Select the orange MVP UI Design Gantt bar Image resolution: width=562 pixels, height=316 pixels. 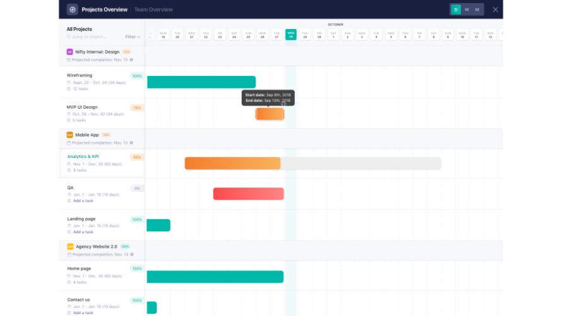pyautogui.click(x=270, y=114)
